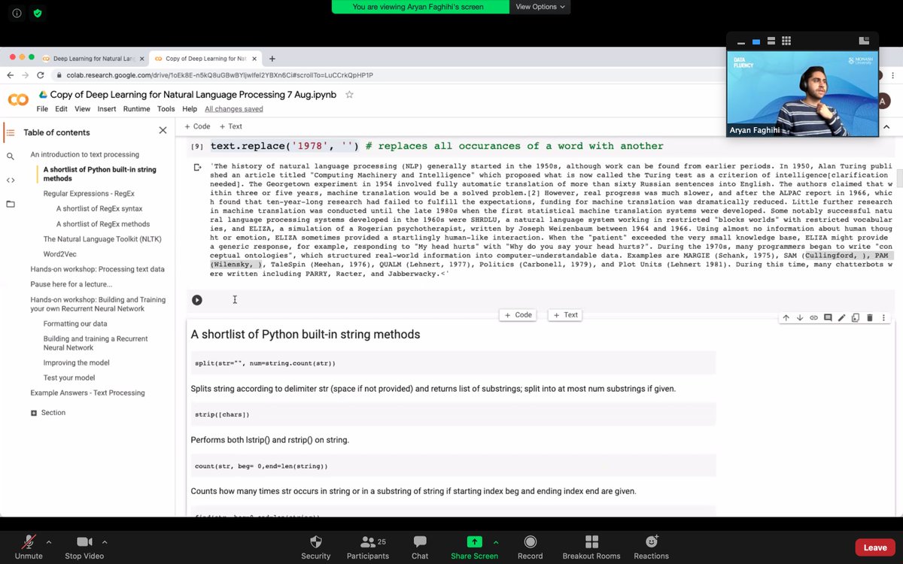Click Share Screen in Zoom
The height and width of the screenshot is (564, 903).
(474, 547)
